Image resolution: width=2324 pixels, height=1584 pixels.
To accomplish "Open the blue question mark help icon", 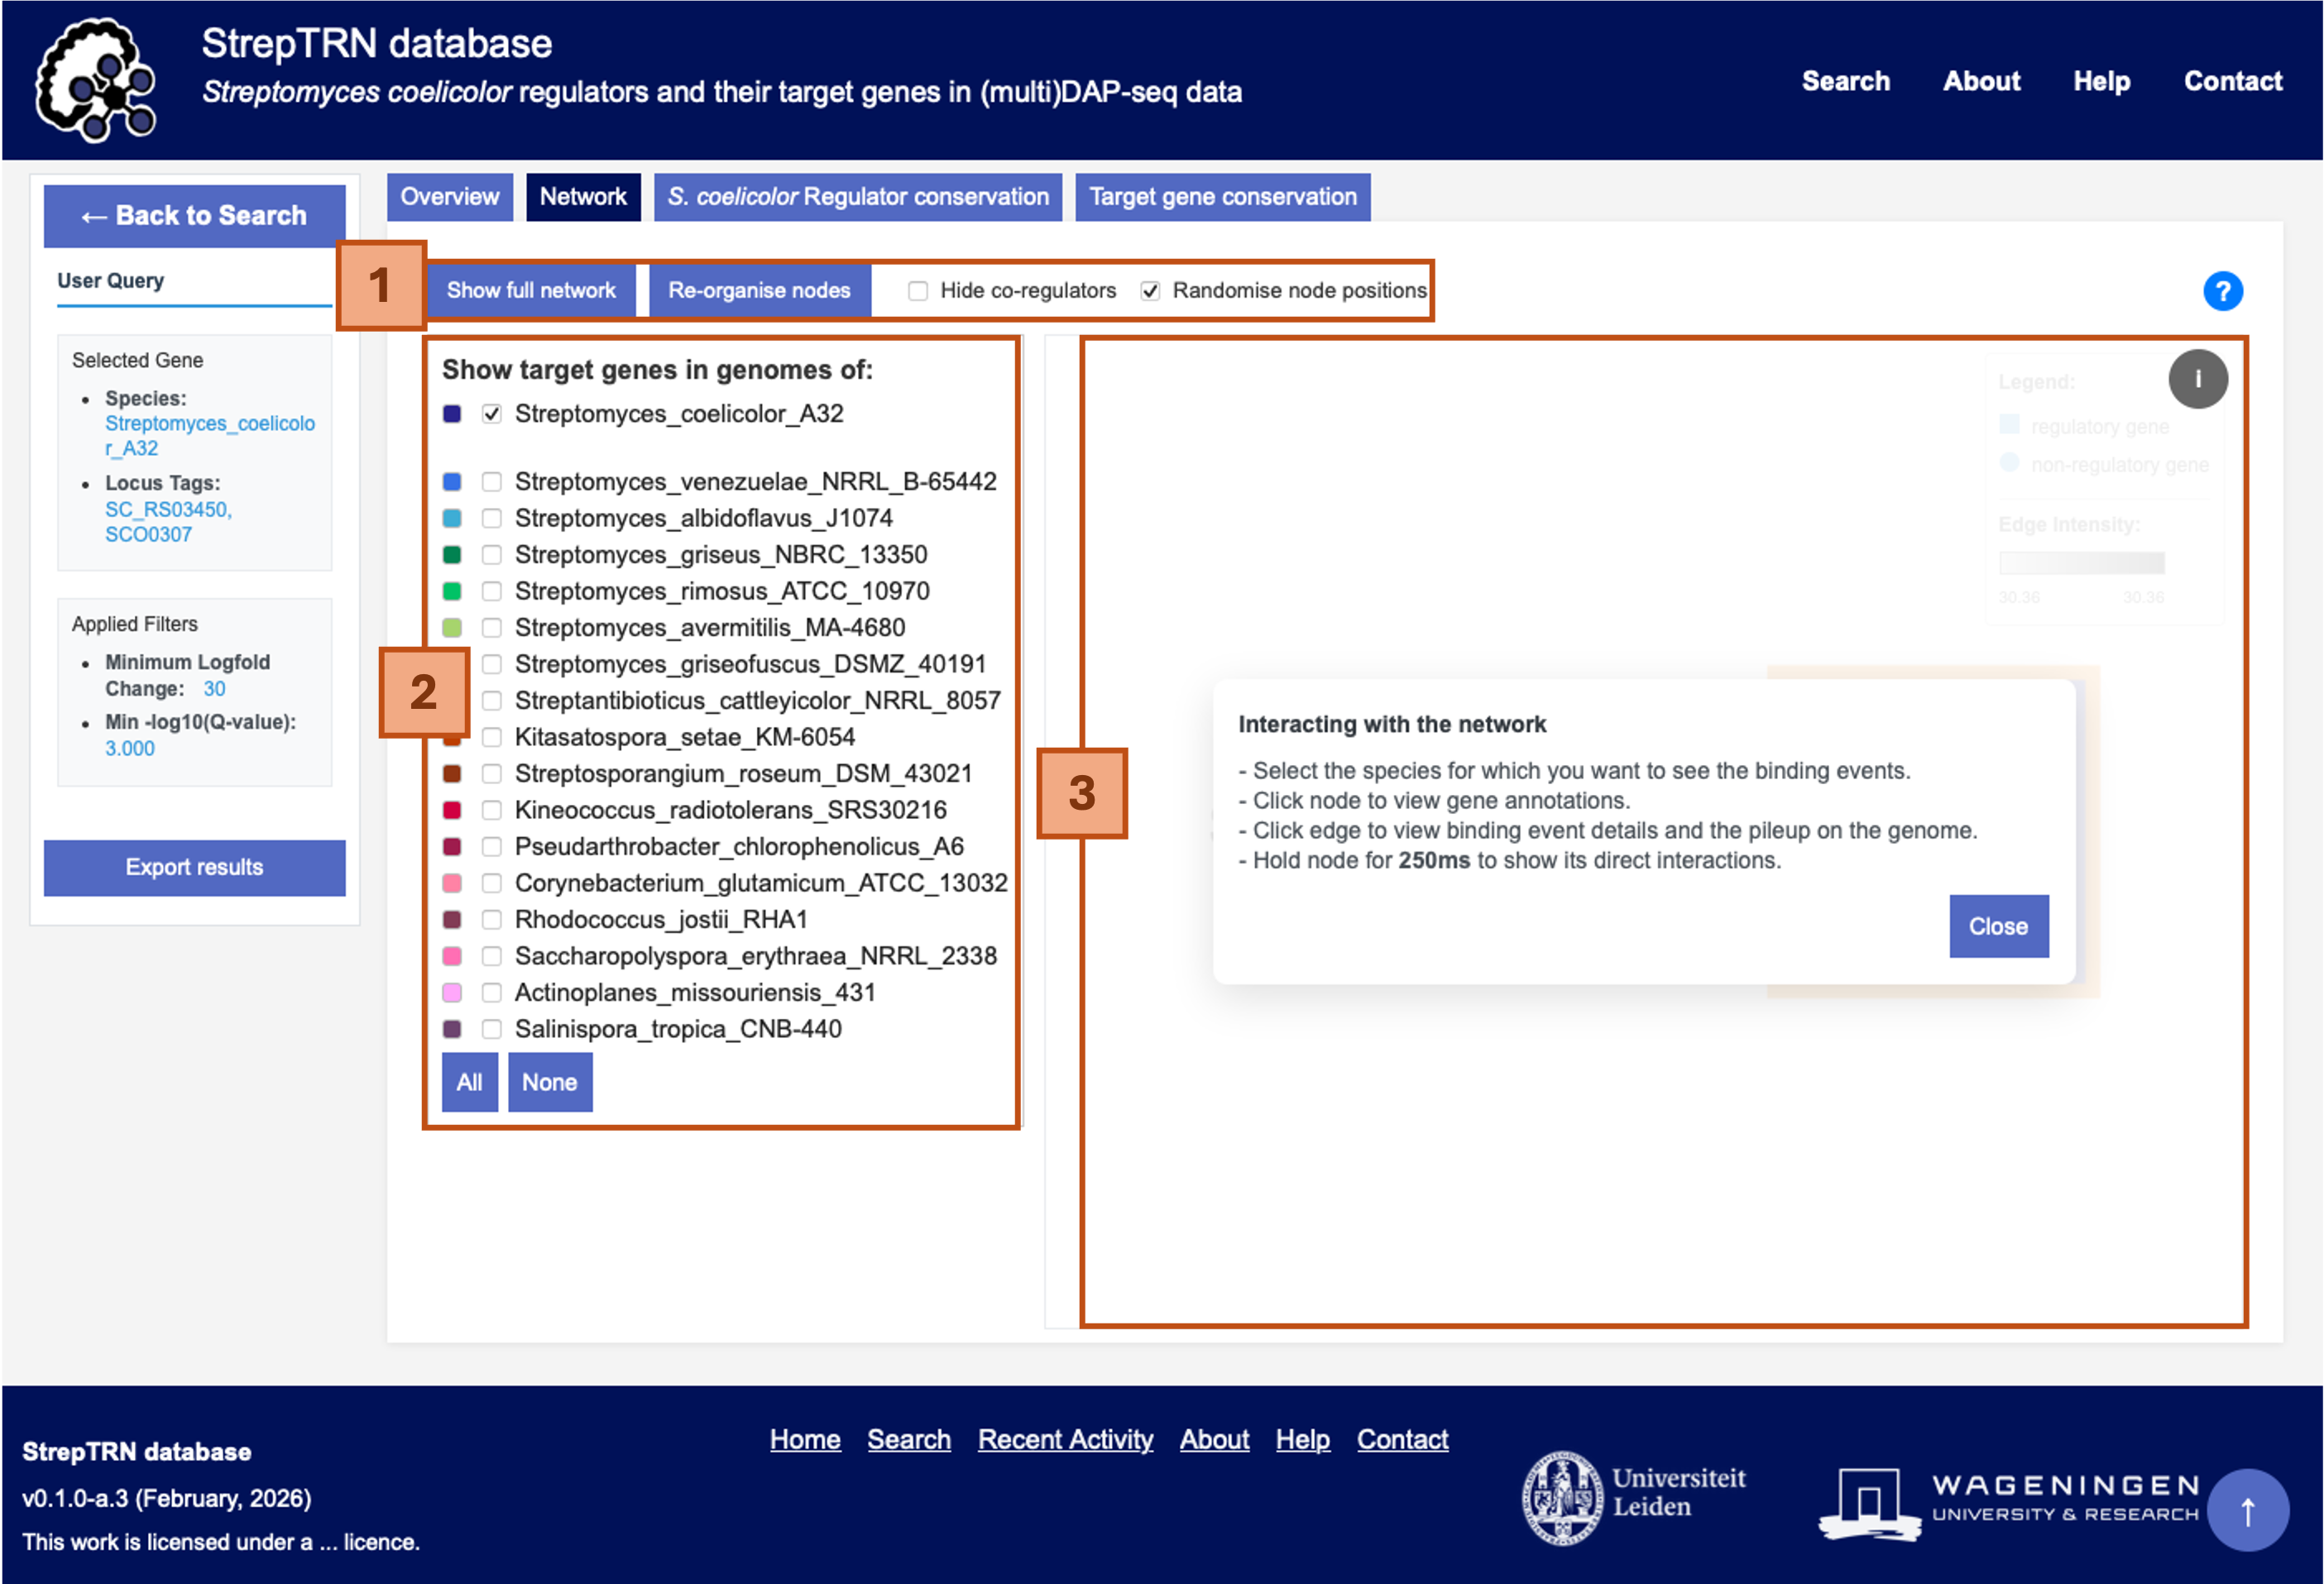I will point(2222,291).
